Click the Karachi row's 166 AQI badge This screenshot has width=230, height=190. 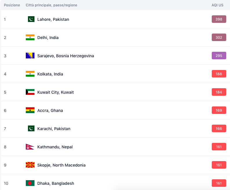(x=219, y=128)
